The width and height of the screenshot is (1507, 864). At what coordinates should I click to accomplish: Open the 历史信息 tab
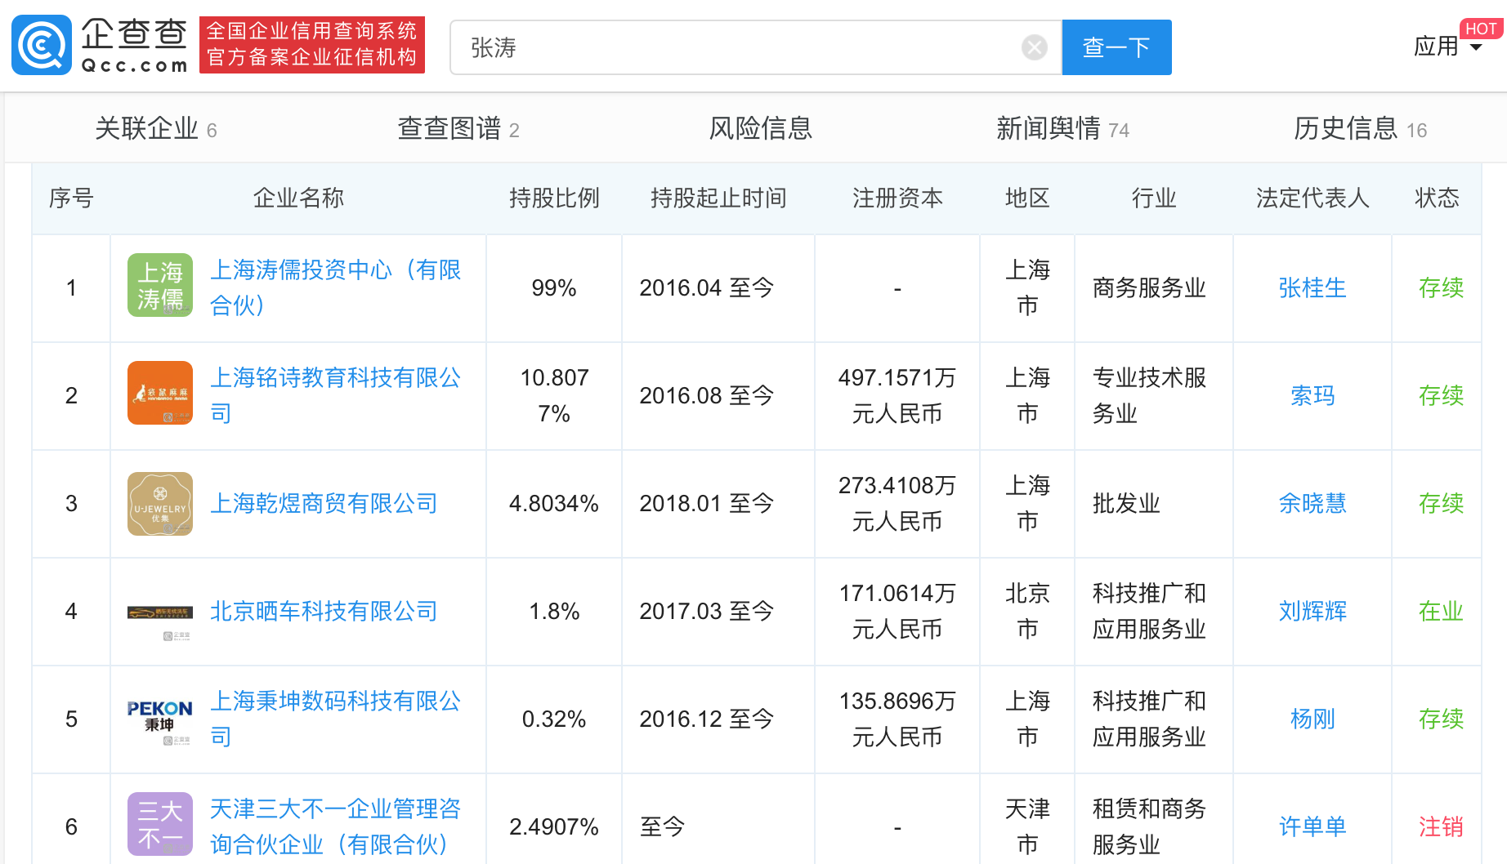click(x=1359, y=129)
